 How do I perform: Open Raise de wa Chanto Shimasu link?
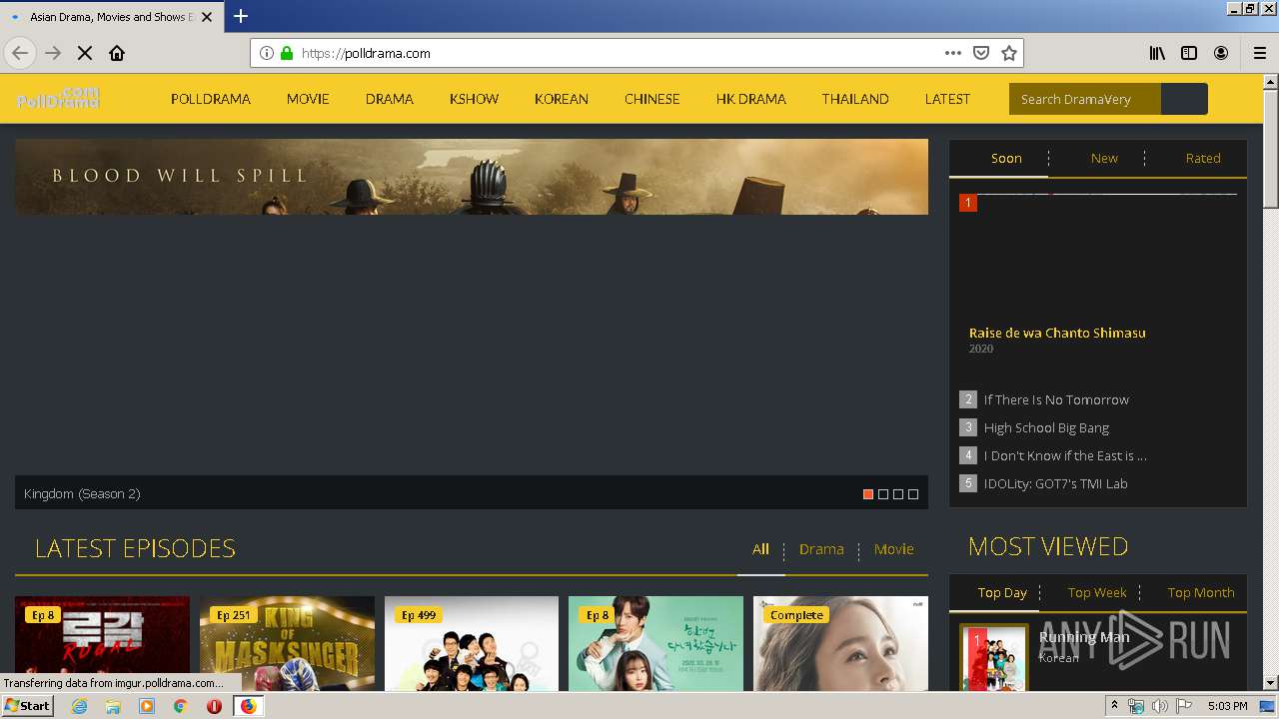click(x=1057, y=334)
